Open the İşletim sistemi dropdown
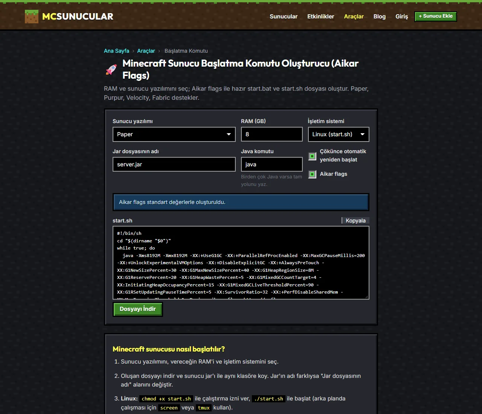Image resolution: width=482 pixels, height=414 pixels. [339, 134]
